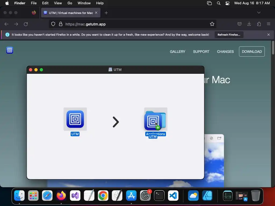Click the webpage vertical scrollbar
The width and height of the screenshot is (275, 206).
[x=273, y=48]
